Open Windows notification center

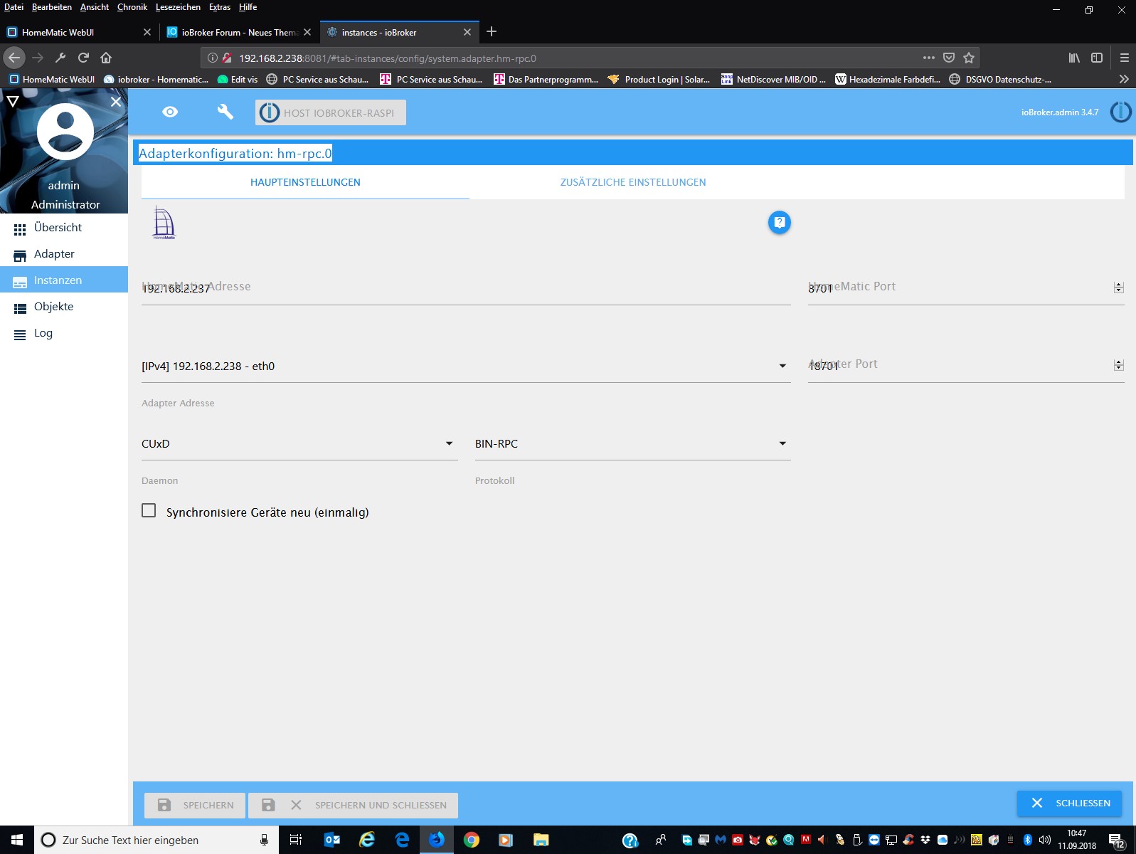1116,840
